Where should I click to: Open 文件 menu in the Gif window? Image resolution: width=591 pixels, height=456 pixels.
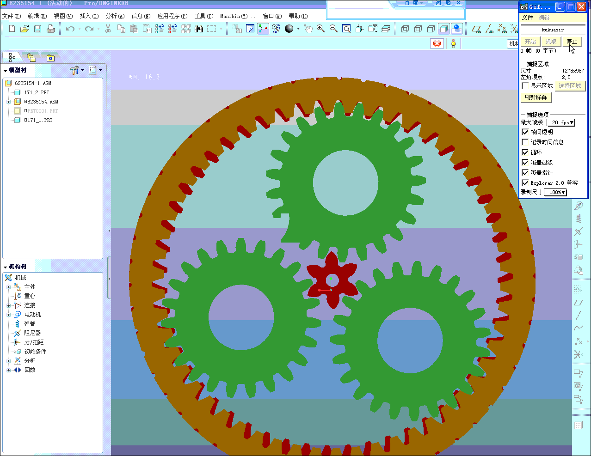pyautogui.click(x=527, y=18)
